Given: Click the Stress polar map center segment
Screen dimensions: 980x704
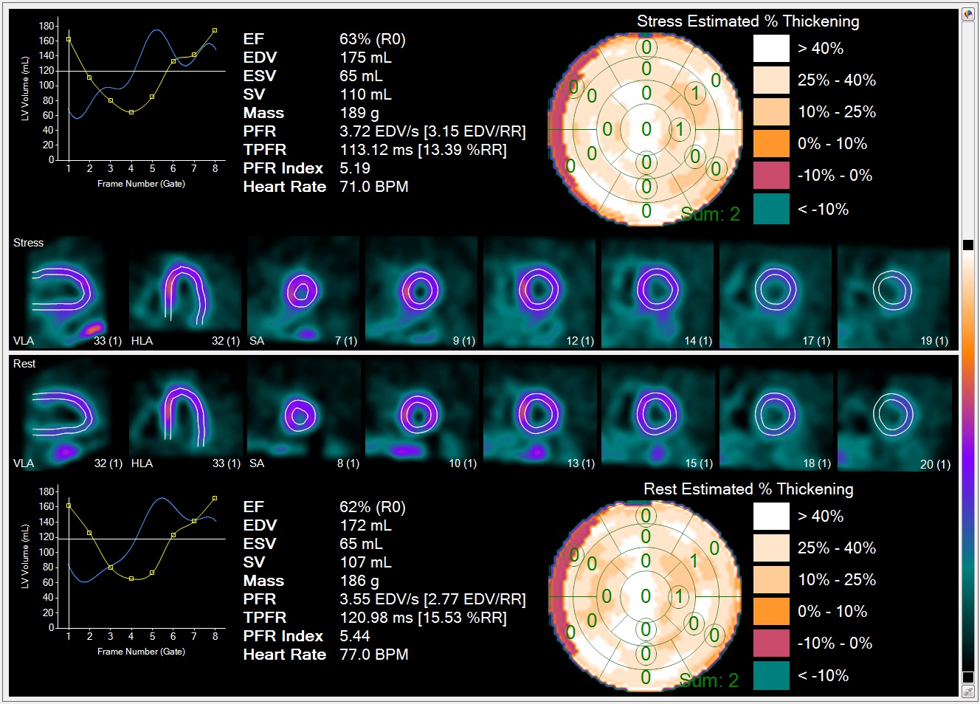Looking at the screenshot, I should click(646, 129).
